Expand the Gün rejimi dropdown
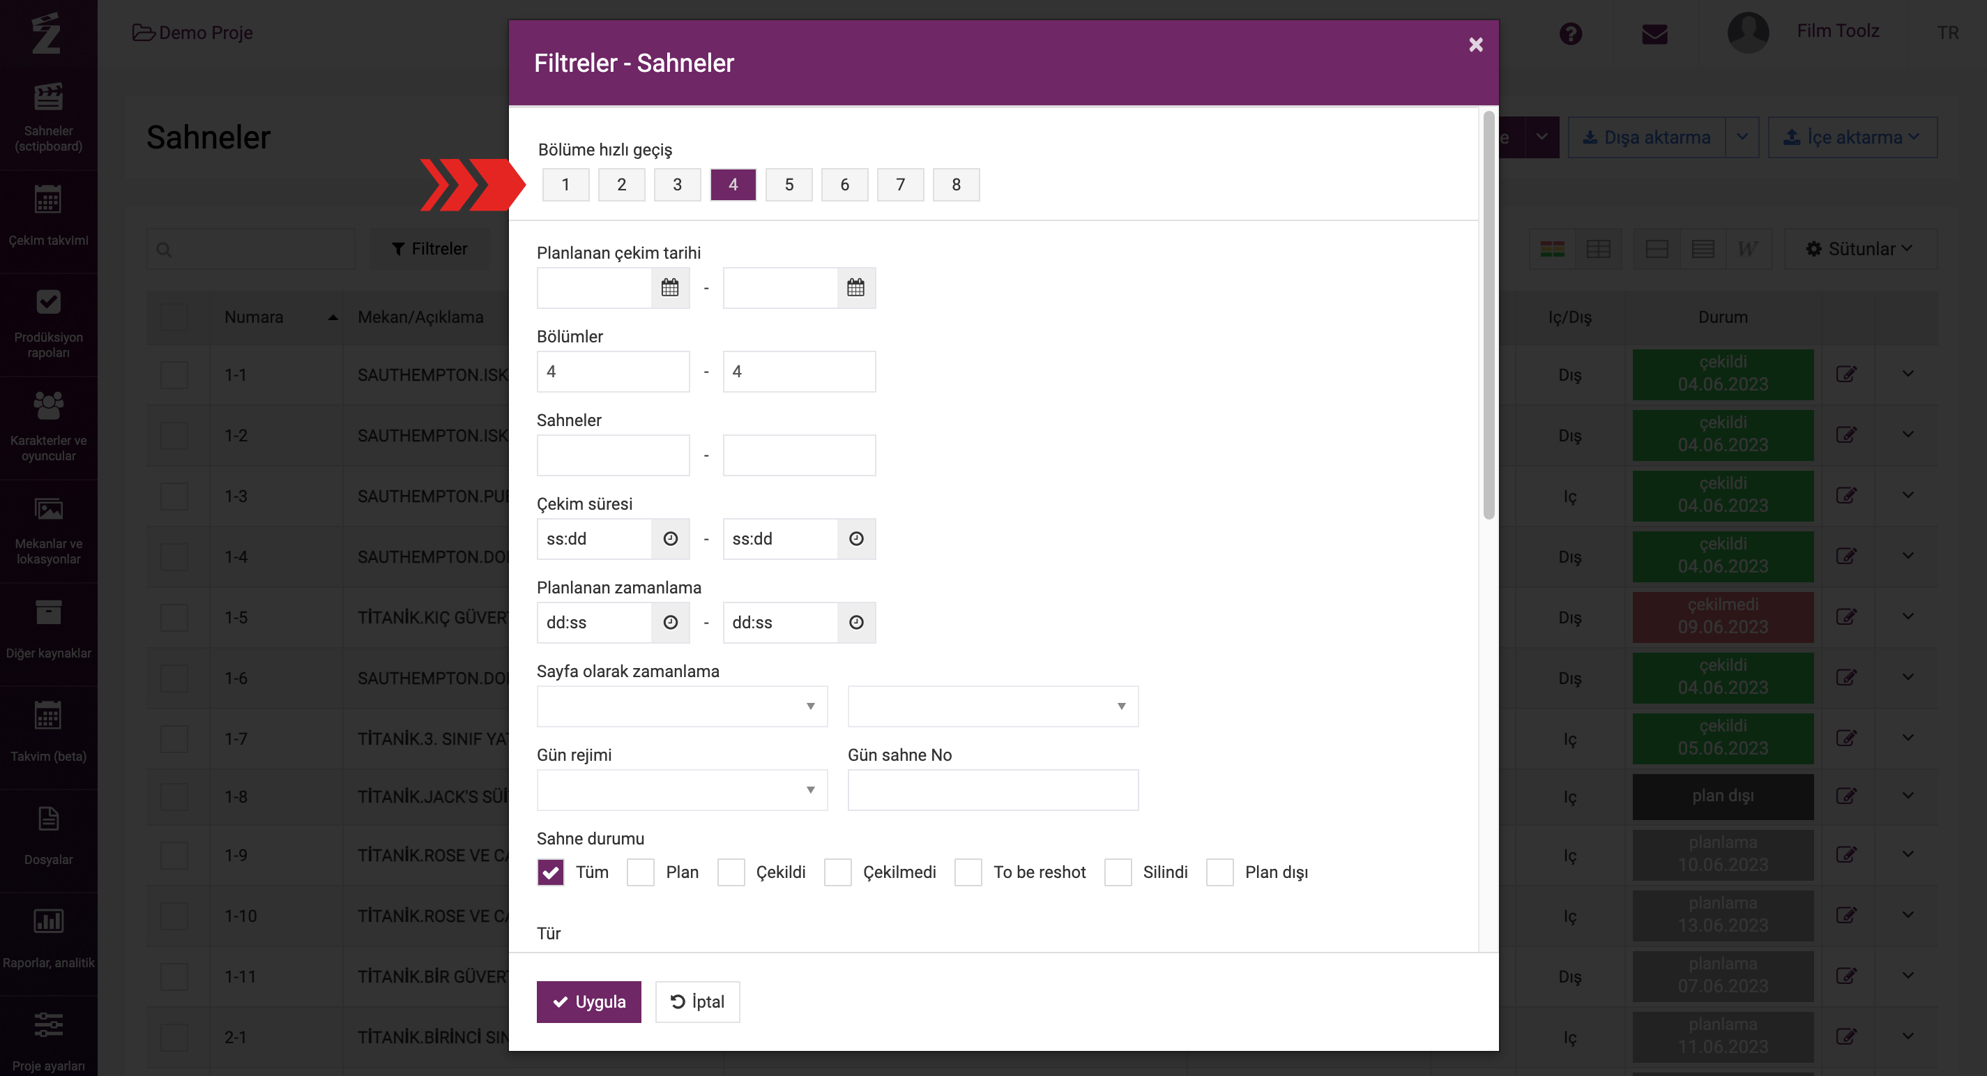 (682, 790)
